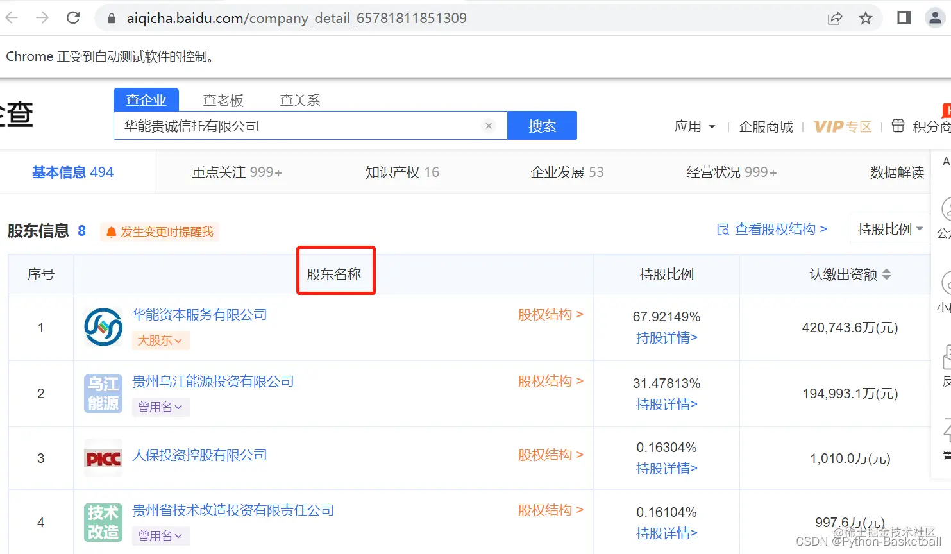The height and width of the screenshot is (554, 951).
Task: Open the 持股比例 dropdown
Action: [x=890, y=229]
